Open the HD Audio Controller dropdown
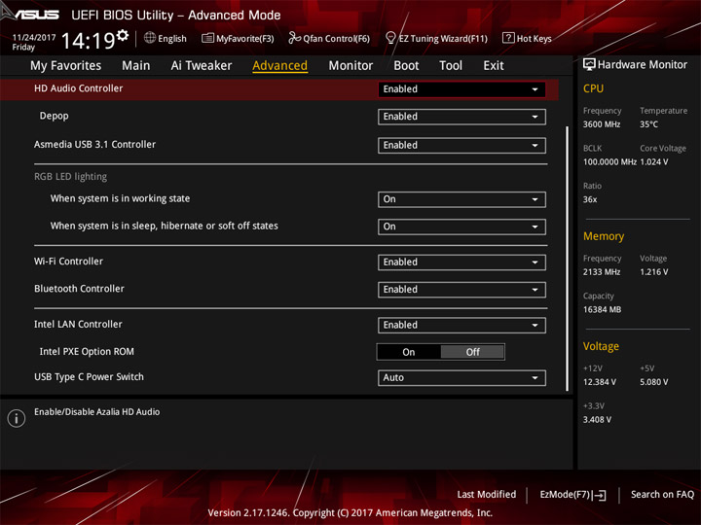 coord(461,89)
